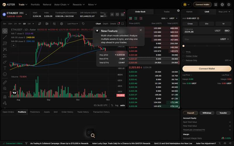Open 0.01 price grouping dropdown
The width and height of the screenshot is (234, 146).
(164, 18)
